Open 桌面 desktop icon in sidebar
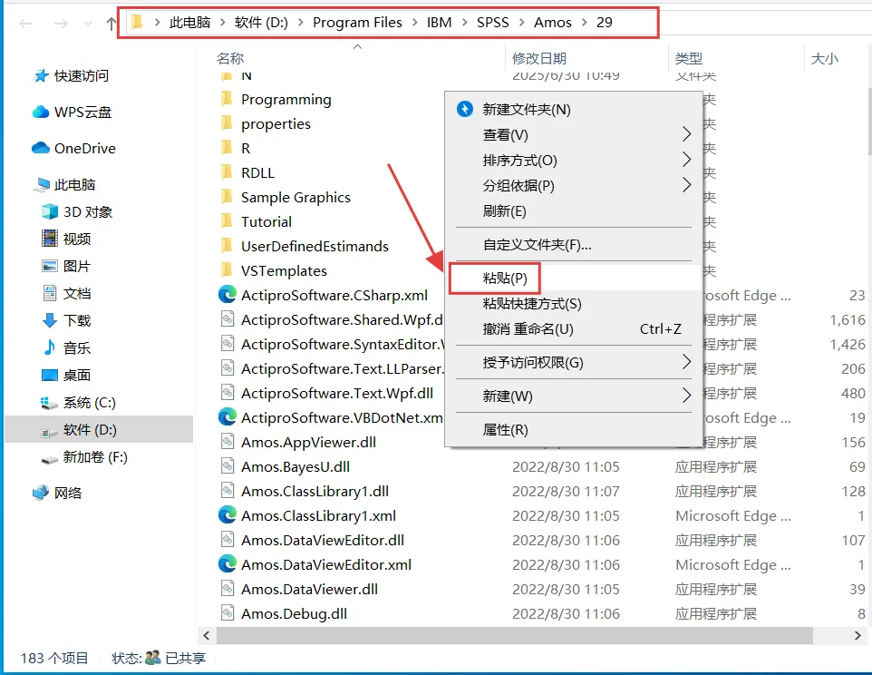 (50, 375)
